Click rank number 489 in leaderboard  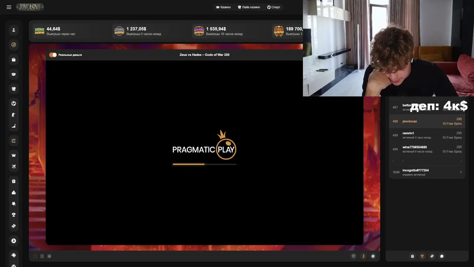point(395,135)
